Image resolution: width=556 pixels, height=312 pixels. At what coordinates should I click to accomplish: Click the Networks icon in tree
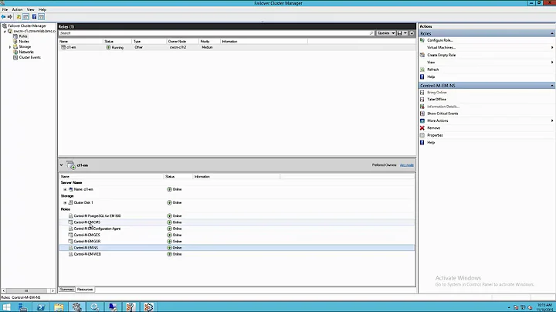tap(15, 52)
